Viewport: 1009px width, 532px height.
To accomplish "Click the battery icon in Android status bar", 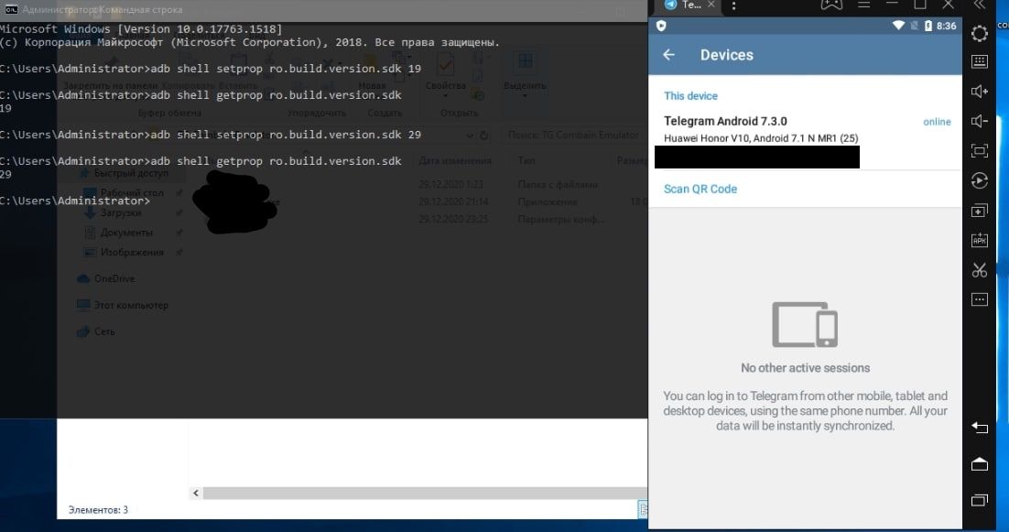I will 928,26.
